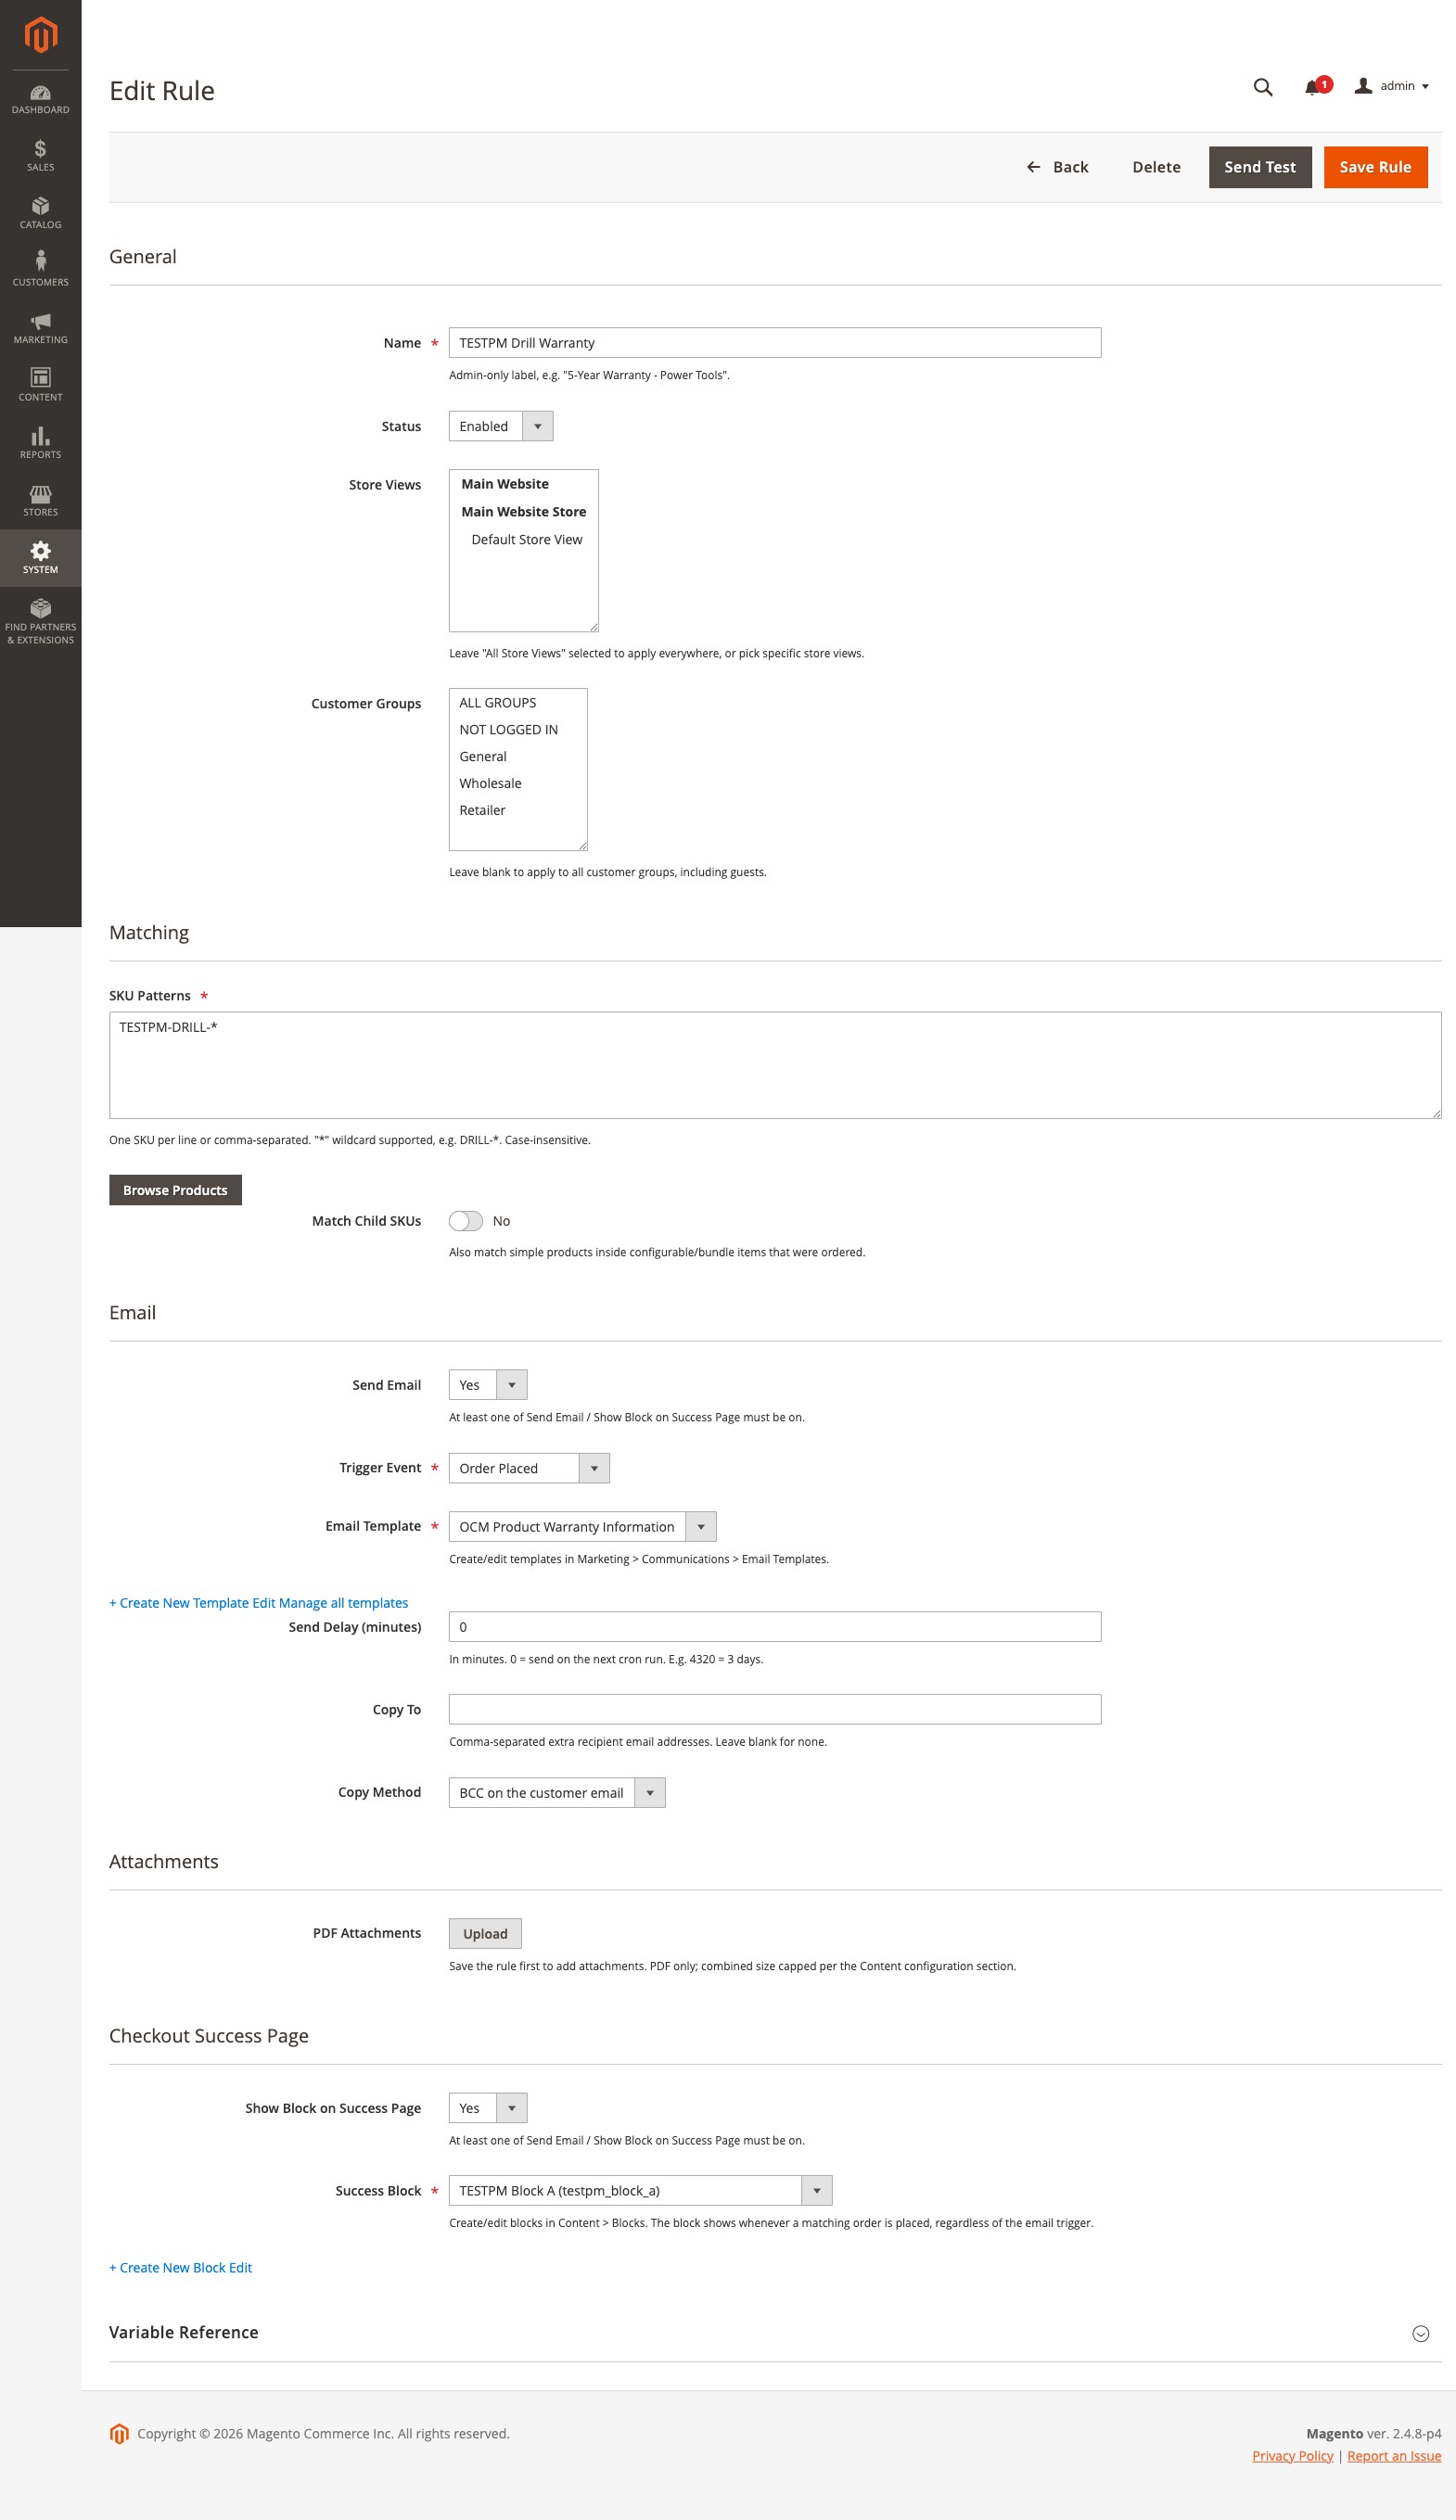Screen dimensions: 1456x2520
Task: Open the Send Email dropdown
Action: coord(487,1384)
